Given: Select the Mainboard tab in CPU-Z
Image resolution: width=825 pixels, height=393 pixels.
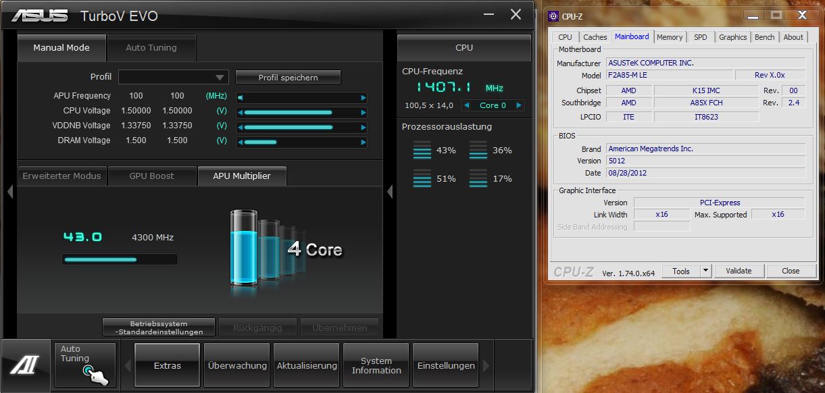Looking at the screenshot, I should coord(632,36).
